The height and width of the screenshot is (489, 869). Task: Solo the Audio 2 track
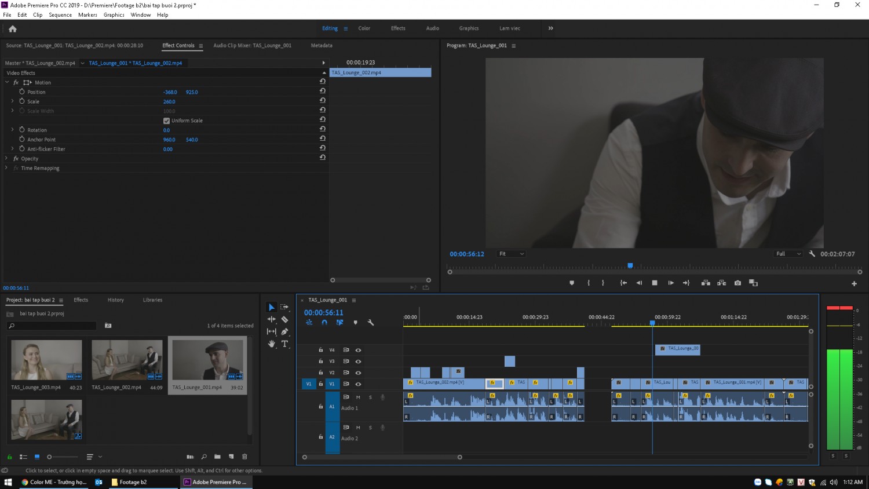pos(370,428)
